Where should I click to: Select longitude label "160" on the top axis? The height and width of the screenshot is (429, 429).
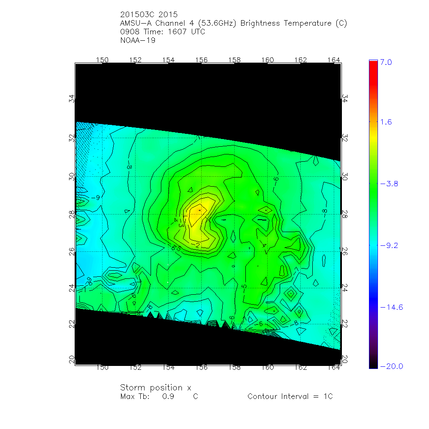[x=268, y=60]
